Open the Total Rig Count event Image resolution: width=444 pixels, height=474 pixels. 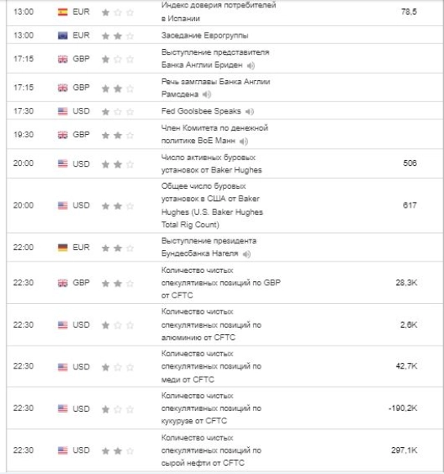pos(212,206)
